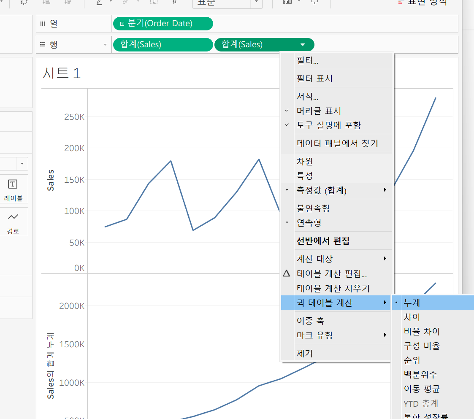This screenshot has height=419, width=474.
Task: Click the swap rows and columns toolbar icon
Action: pyautogui.click(x=24, y=2)
